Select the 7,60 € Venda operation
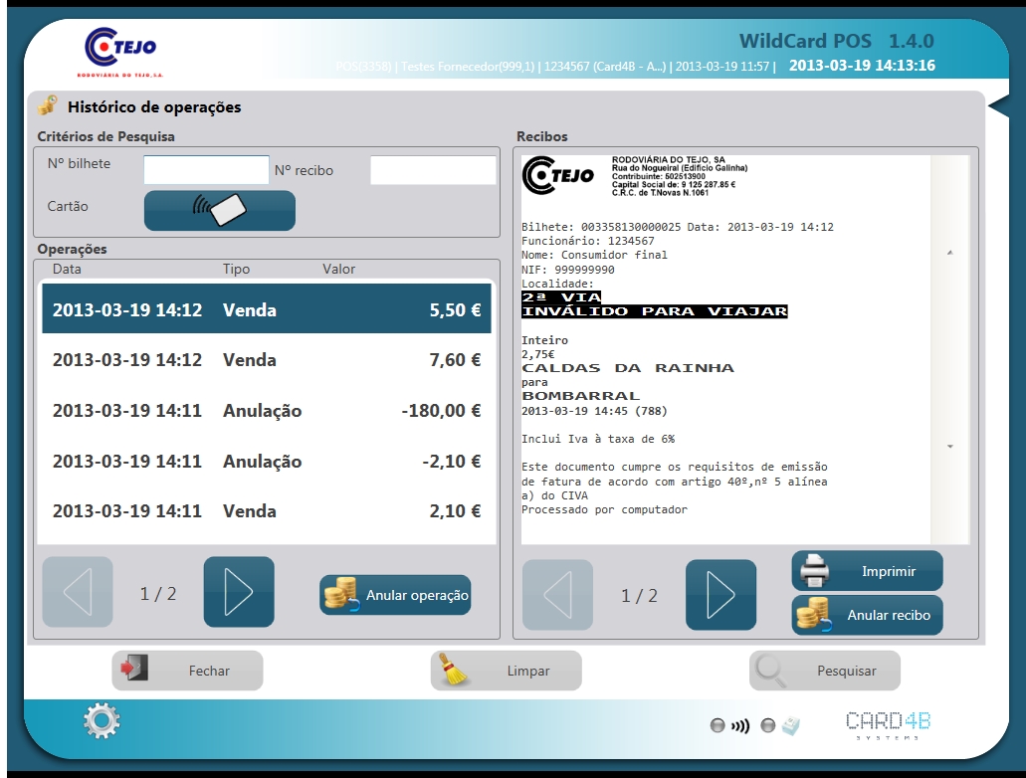This screenshot has height=778, width=1026. coord(266,360)
